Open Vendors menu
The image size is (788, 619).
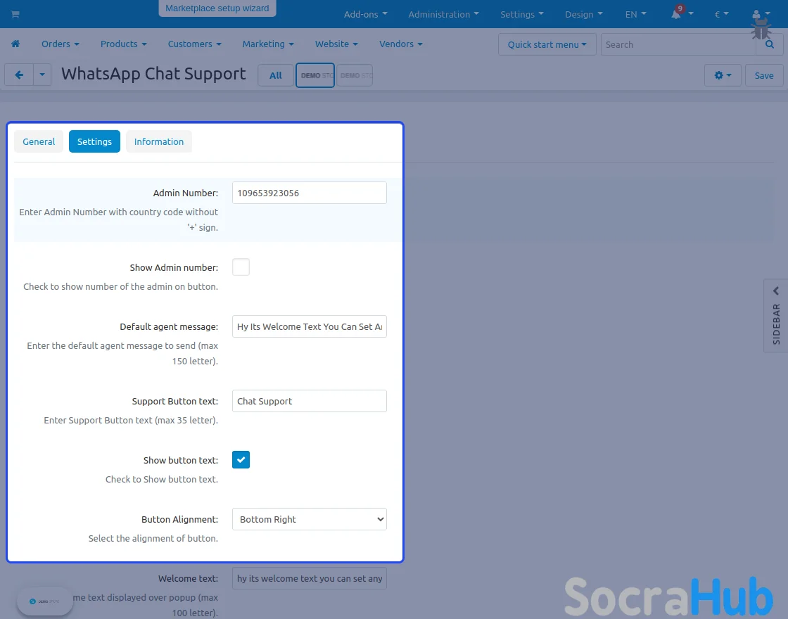point(400,44)
